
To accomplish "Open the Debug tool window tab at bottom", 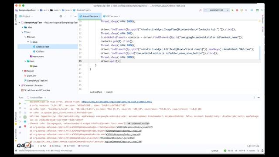I will (x=55, y=146).
